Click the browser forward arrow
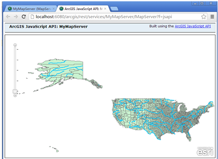The height and width of the screenshot is (159, 218). (16, 17)
